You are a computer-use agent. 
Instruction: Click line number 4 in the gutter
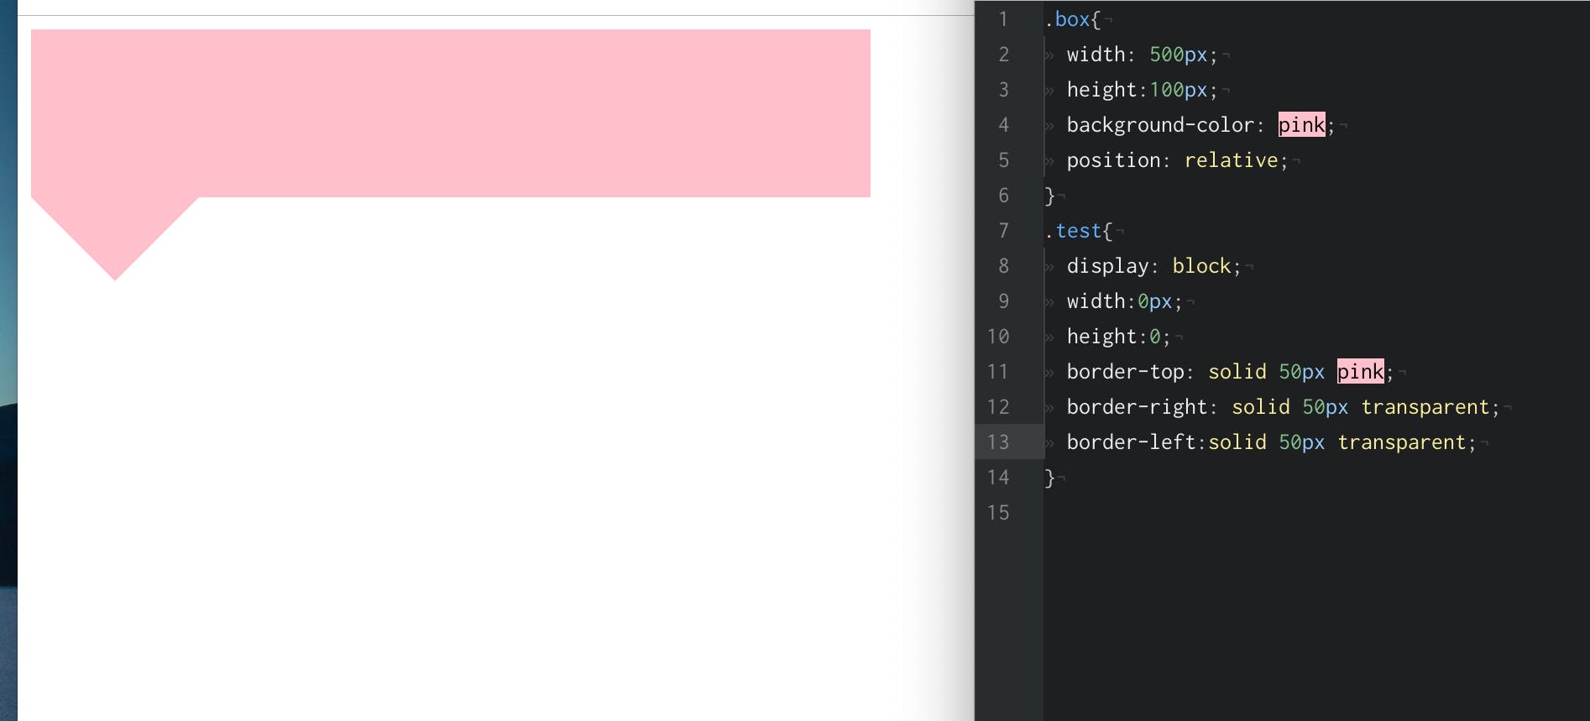(x=1003, y=125)
